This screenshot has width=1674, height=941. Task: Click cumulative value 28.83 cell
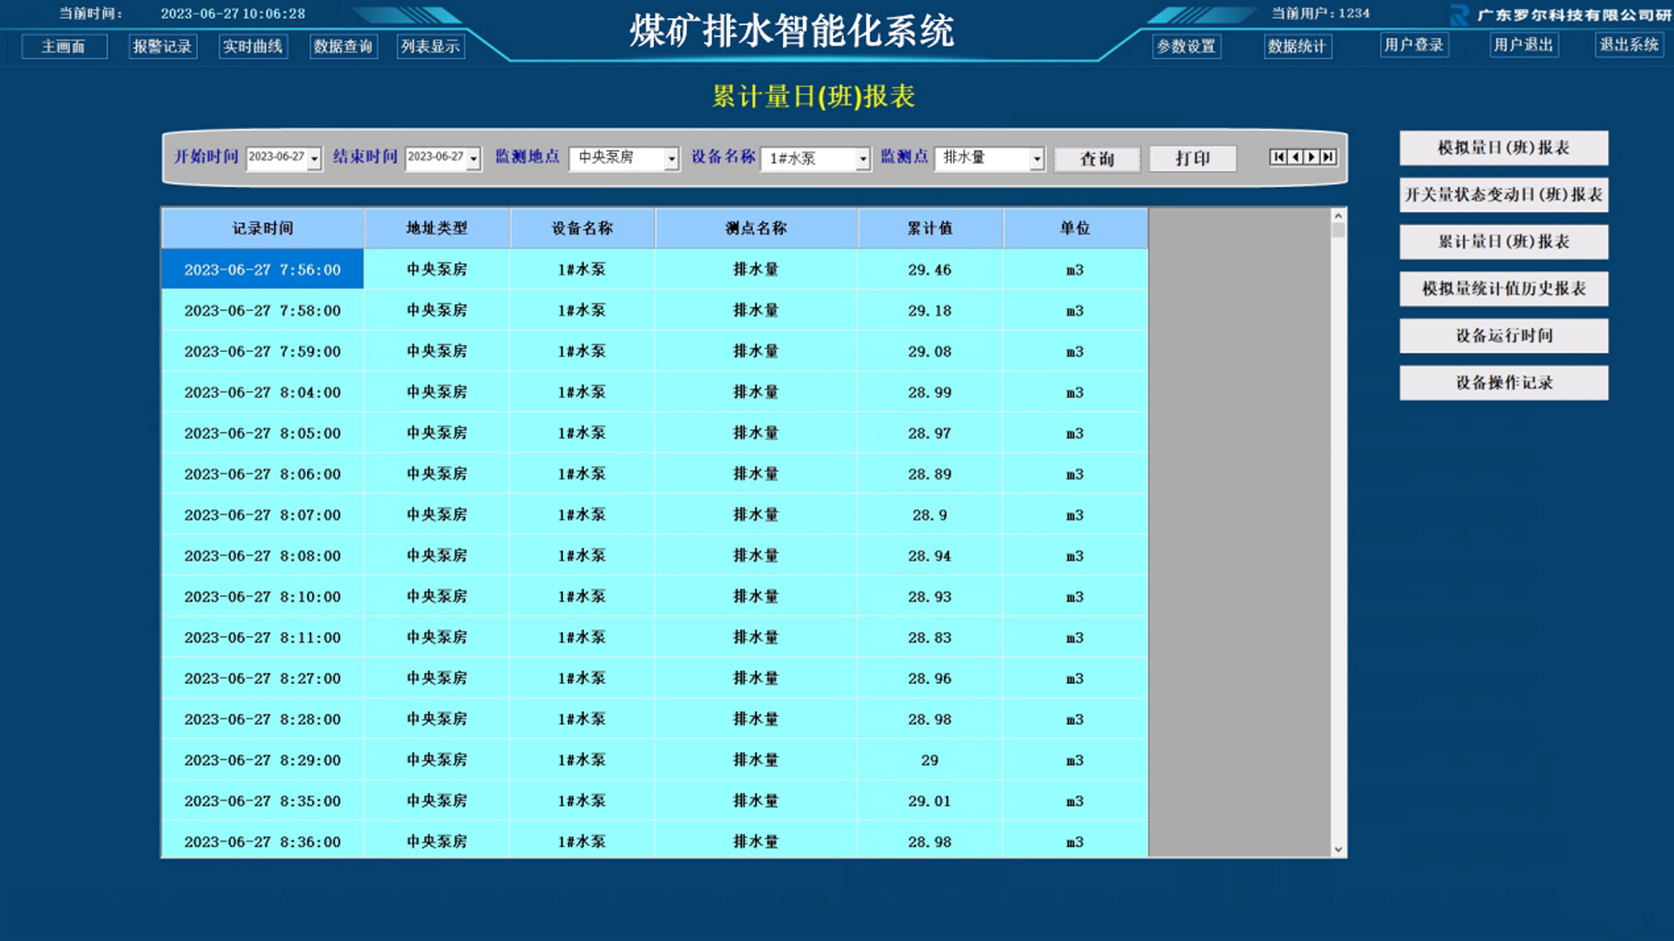tap(930, 638)
